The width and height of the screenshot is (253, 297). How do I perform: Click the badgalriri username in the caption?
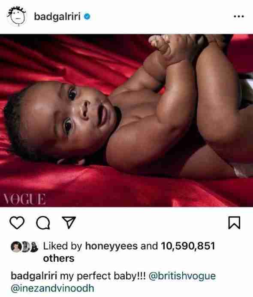click(x=34, y=276)
